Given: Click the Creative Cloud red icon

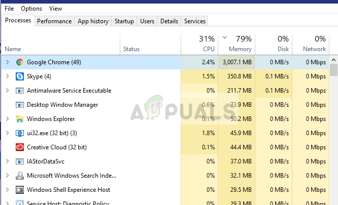Looking at the screenshot, I should coord(20,147).
